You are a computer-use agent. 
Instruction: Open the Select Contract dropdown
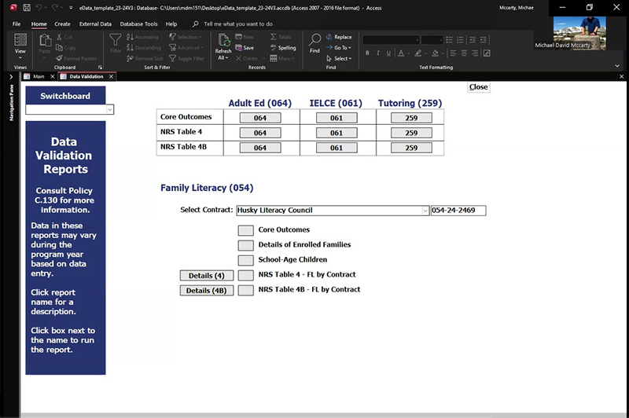(425, 211)
